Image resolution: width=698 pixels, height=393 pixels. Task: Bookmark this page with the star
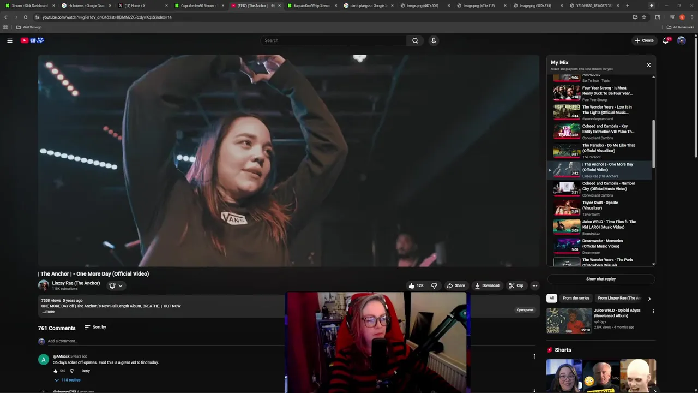coord(644,17)
